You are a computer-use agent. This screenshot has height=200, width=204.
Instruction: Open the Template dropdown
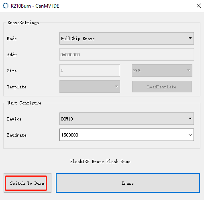pos(90,87)
